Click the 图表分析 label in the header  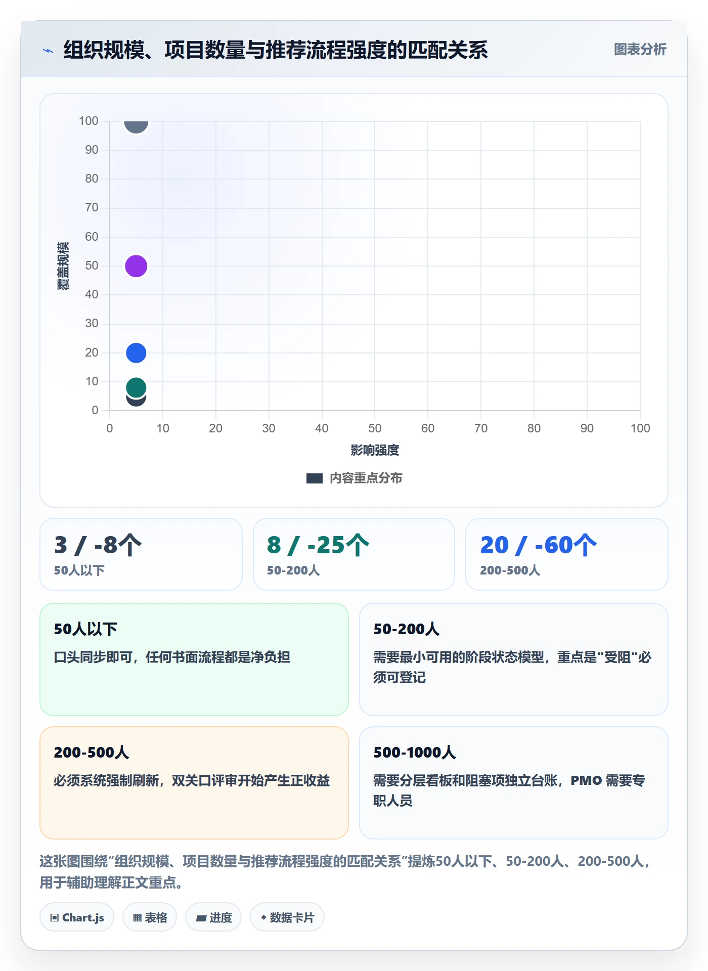tap(640, 50)
